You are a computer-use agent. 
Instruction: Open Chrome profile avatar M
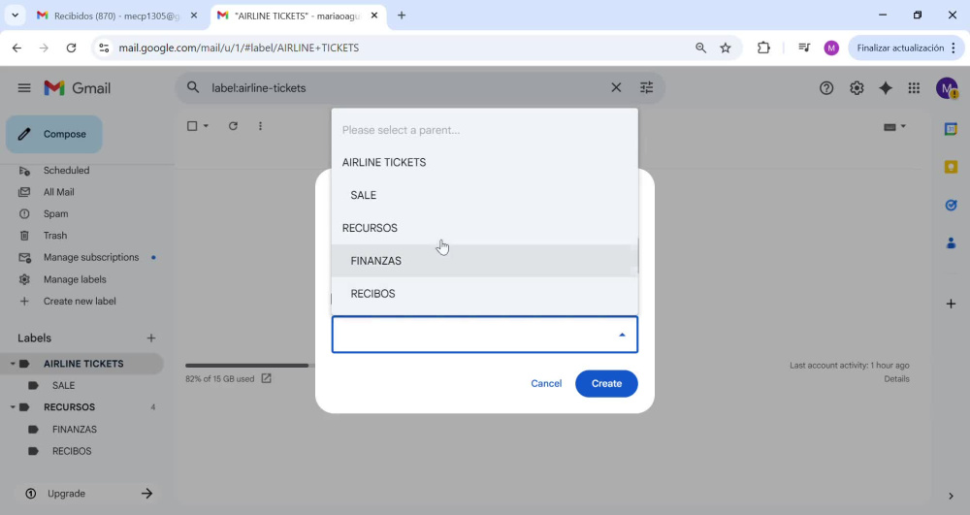(x=831, y=48)
